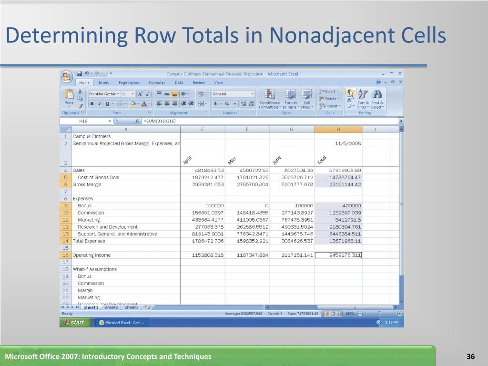Copy the selected cells
Image resolution: width=488 pixels, height=366 pixels.
point(80,99)
